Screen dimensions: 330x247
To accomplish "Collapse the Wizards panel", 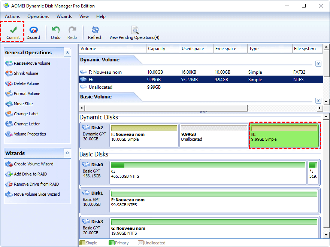I will [67, 153].
